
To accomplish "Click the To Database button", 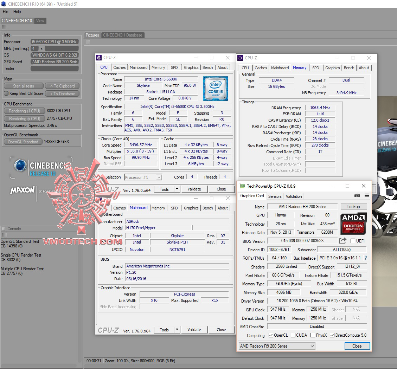I will point(62,93).
